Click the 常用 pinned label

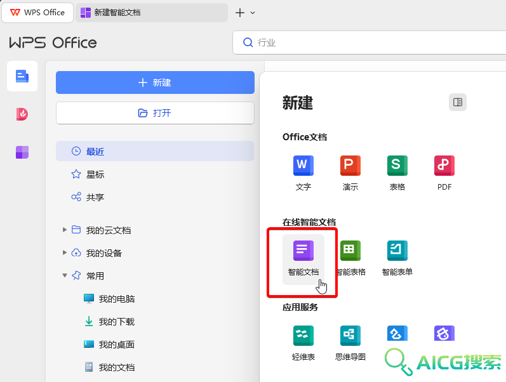(95, 276)
